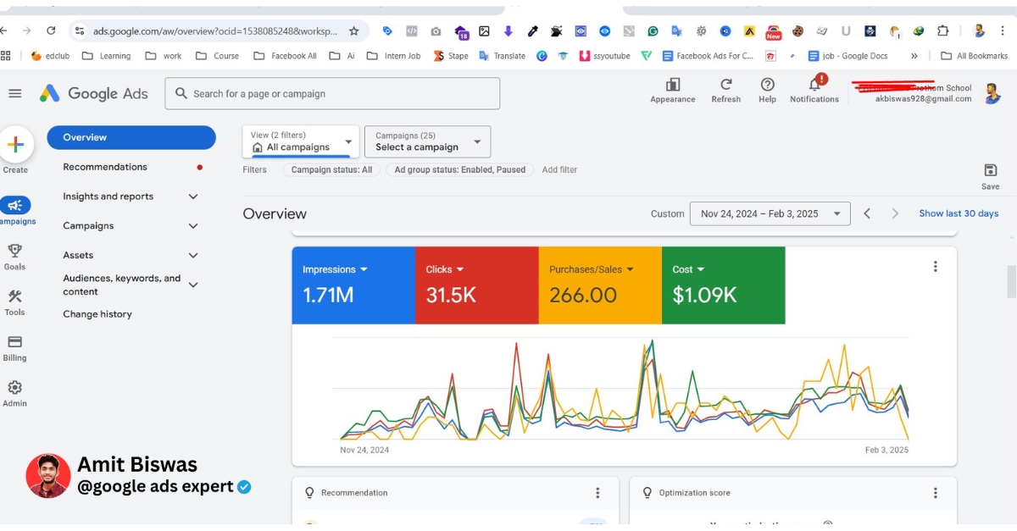1017x531 pixels.
Task: Open the Help menu
Action: 767,90
